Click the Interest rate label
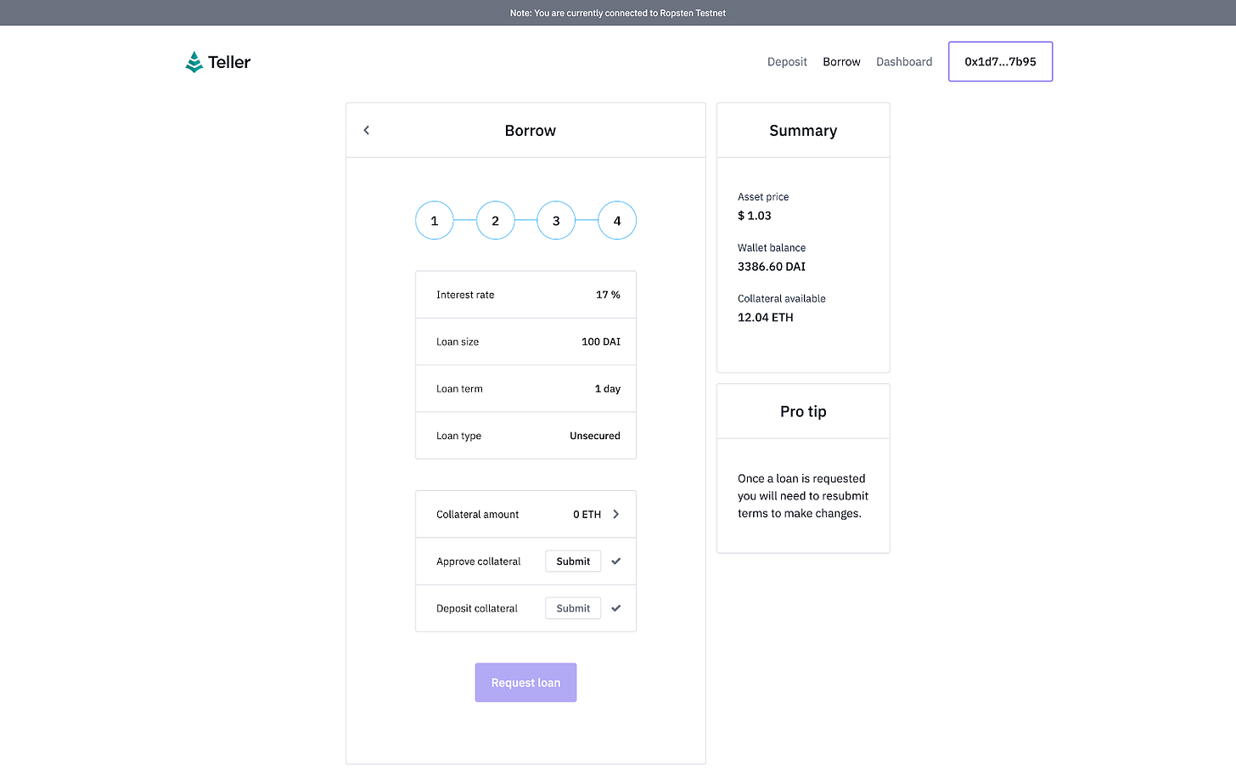The image size is (1236, 773). coord(465,295)
